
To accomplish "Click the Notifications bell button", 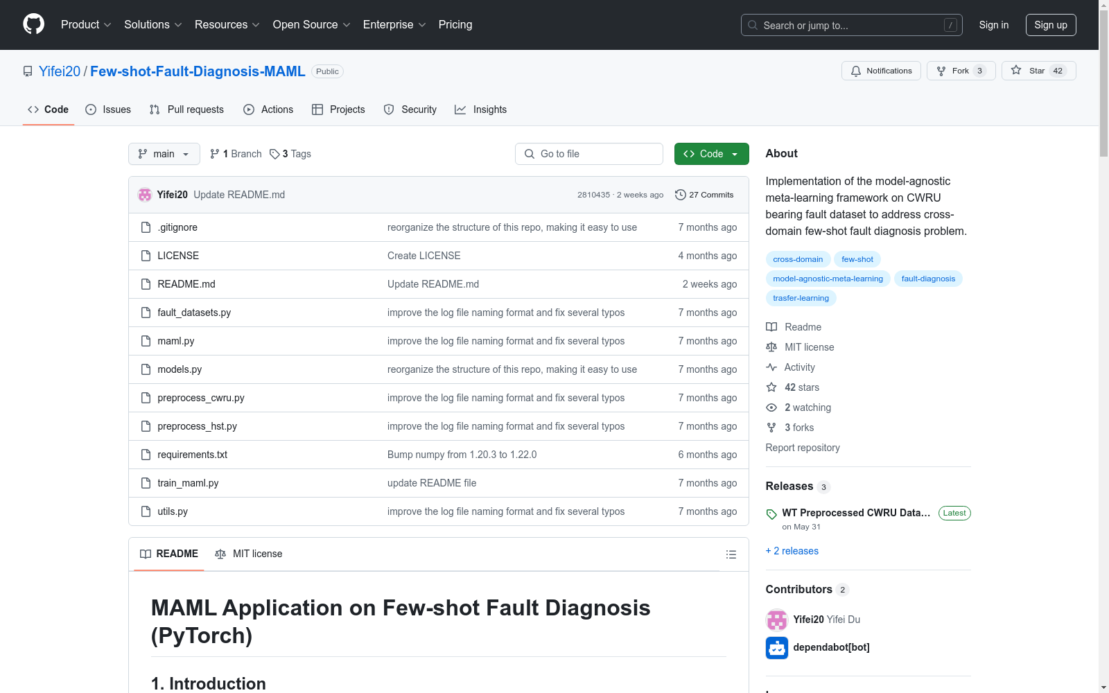I will point(880,71).
